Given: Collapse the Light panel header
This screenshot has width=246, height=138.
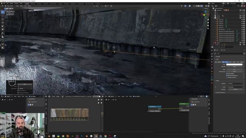Looking at the screenshot, I should tap(217, 59).
